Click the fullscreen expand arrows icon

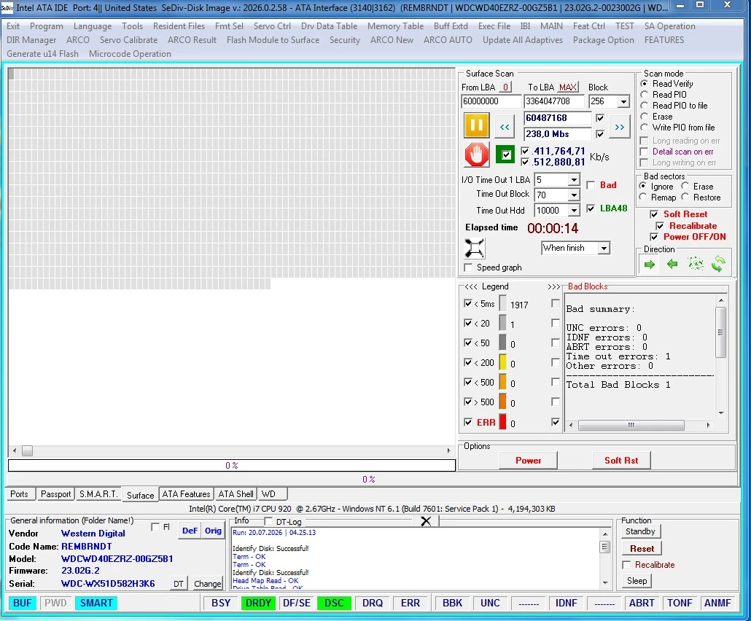tap(474, 248)
